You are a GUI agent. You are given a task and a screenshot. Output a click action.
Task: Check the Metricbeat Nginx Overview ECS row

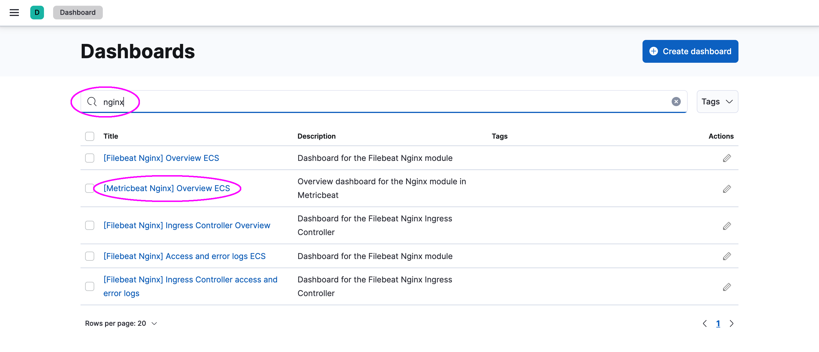pyautogui.click(x=90, y=188)
